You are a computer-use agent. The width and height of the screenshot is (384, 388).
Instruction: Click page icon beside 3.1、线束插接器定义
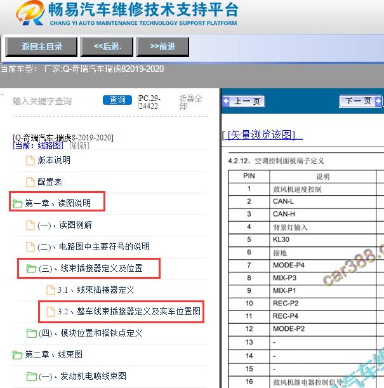coord(51,290)
